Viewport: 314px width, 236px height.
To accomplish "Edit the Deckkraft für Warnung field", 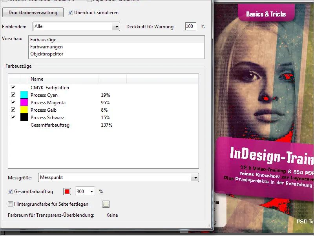I will (x=190, y=26).
